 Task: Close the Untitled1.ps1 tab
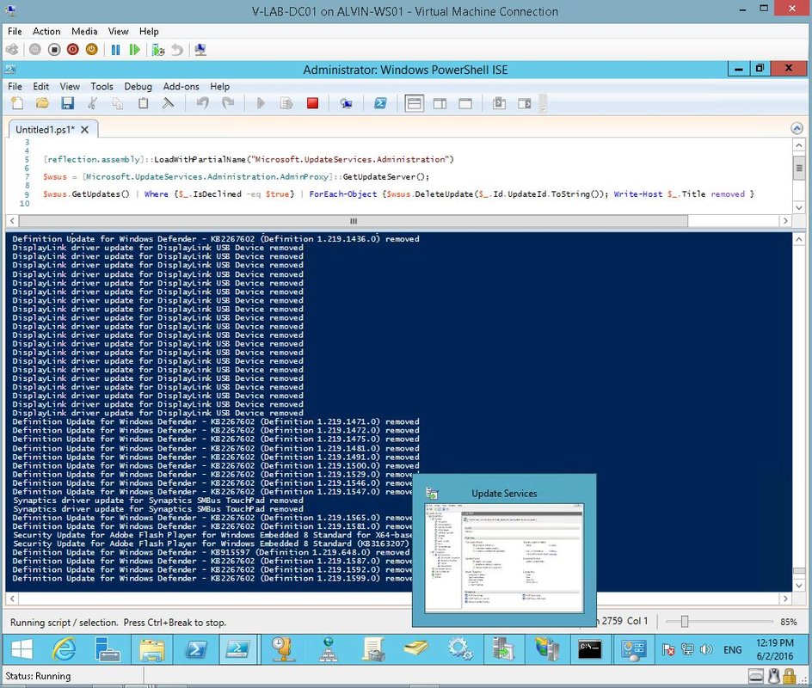coord(85,129)
